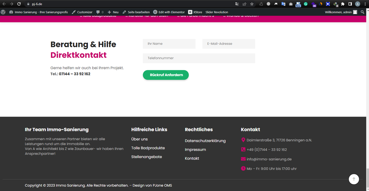Click the browser back arrow
Viewport: 369px width, 191px height.
(4, 4)
